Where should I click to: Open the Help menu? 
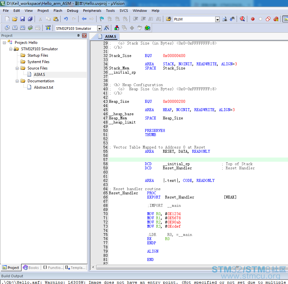click(x=156, y=11)
